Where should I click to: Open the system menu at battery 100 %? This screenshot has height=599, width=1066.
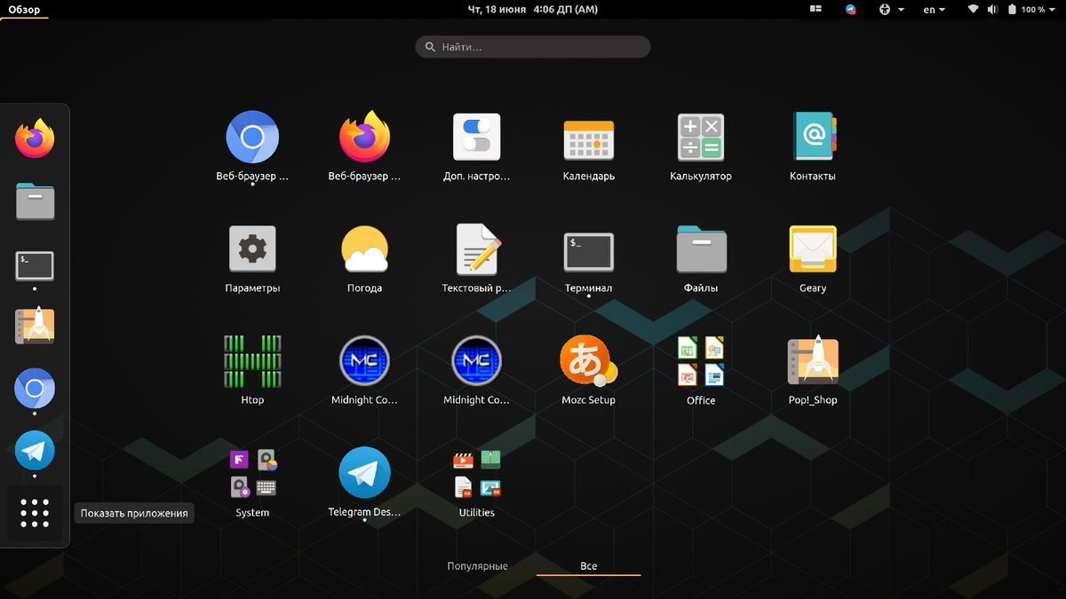pos(1031,9)
